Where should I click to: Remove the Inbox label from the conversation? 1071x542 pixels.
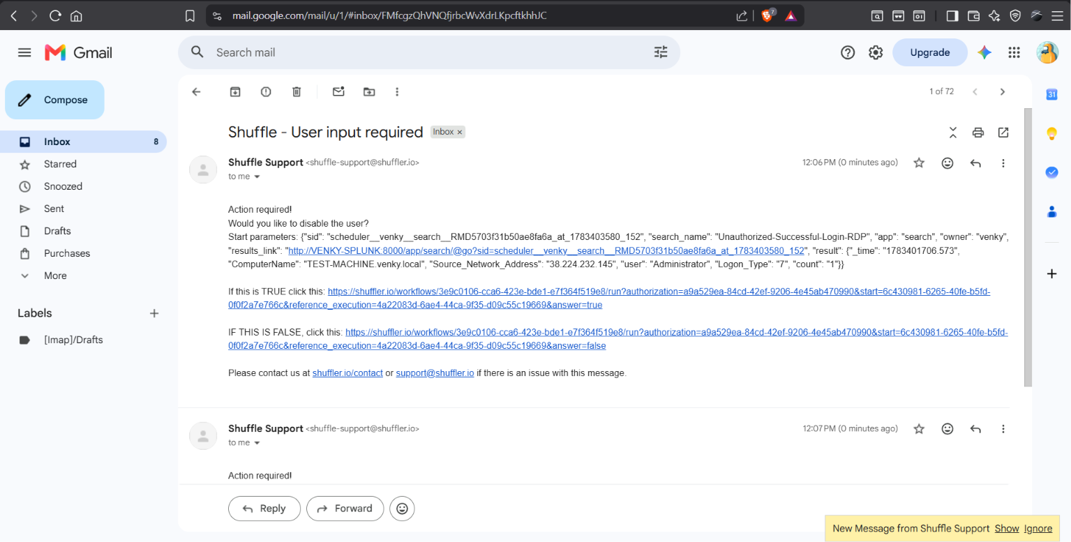click(x=460, y=132)
